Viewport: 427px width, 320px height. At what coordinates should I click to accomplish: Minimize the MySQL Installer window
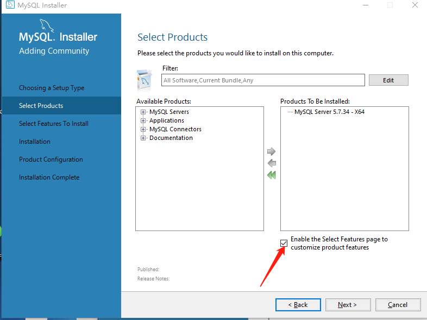pos(366,5)
